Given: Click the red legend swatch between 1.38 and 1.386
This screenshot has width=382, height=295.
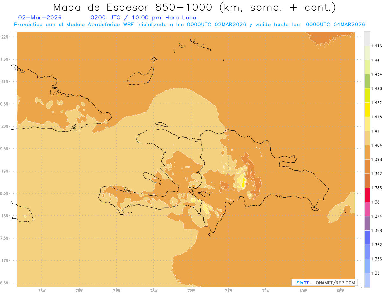Looking at the screenshot, I should [x=367, y=195].
